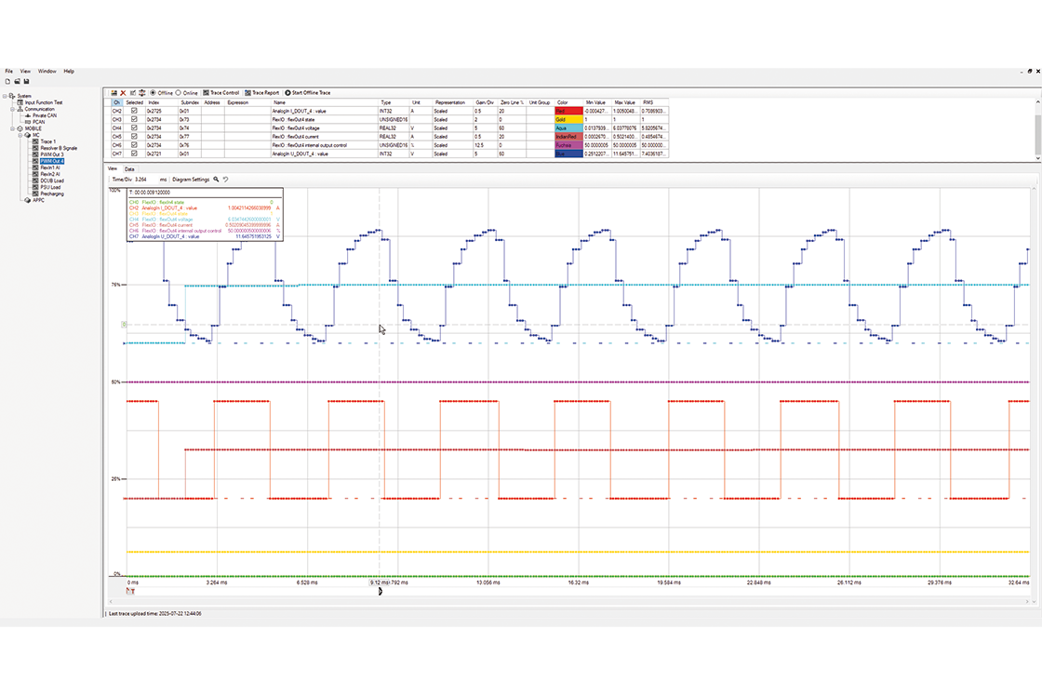Open Trace Control panel
The width and height of the screenshot is (1042, 695).
pos(221,93)
